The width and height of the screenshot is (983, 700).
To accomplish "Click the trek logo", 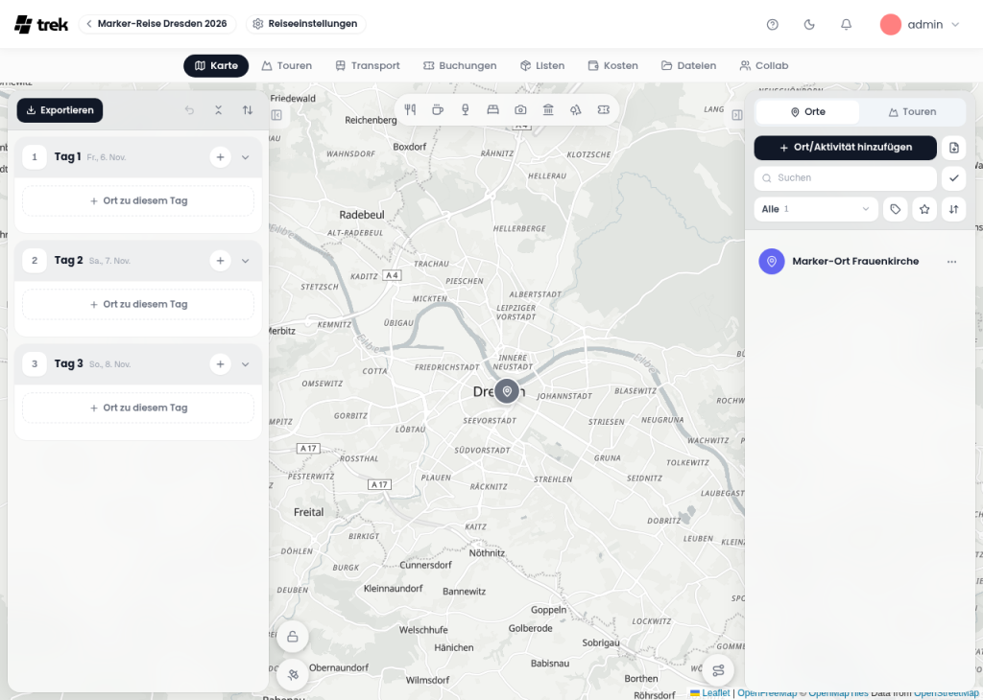I will (x=40, y=24).
